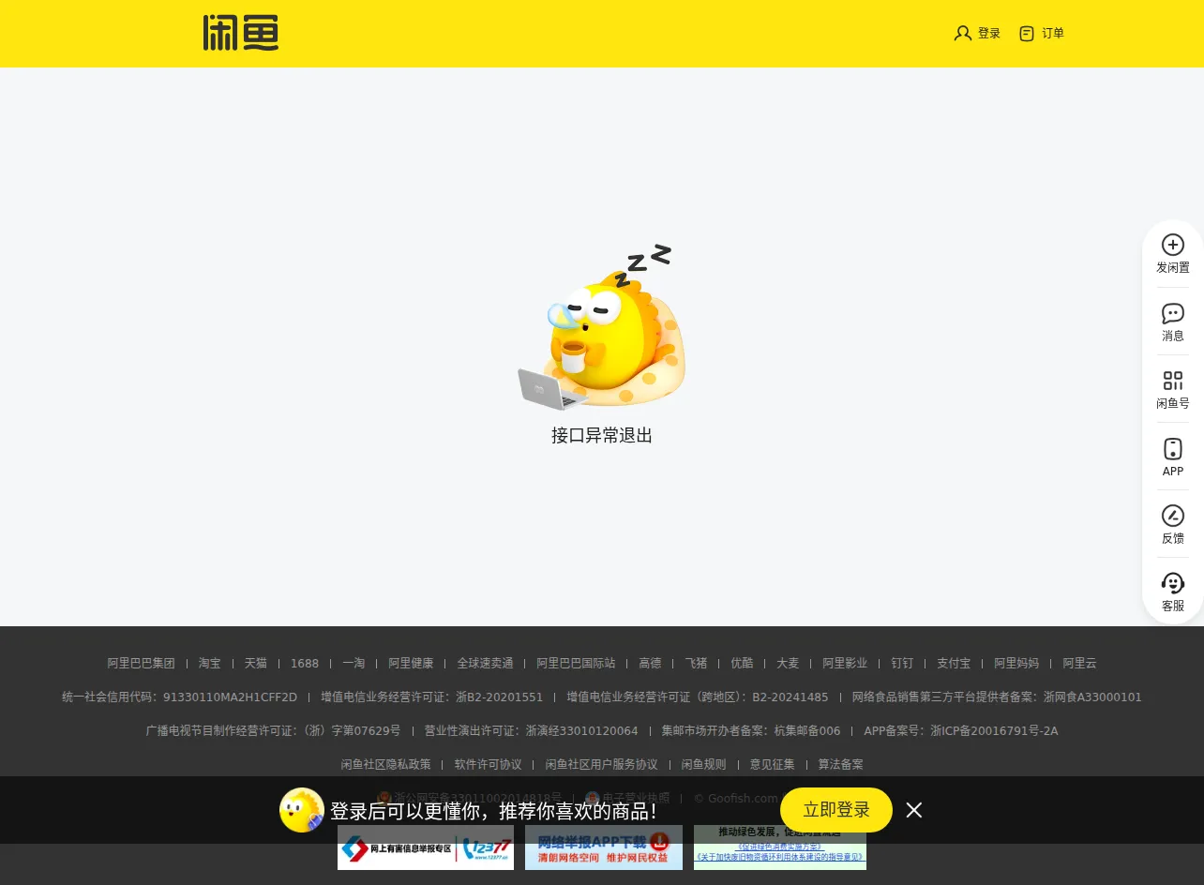Click the 立即登录 button
This screenshot has height=885, width=1204.
click(836, 810)
